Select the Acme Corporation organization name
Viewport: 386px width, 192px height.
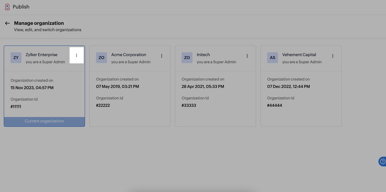[129, 55]
